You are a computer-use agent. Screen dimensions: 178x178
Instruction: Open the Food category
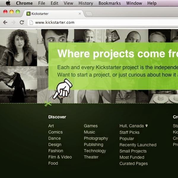pyautogui.click(x=53, y=163)
